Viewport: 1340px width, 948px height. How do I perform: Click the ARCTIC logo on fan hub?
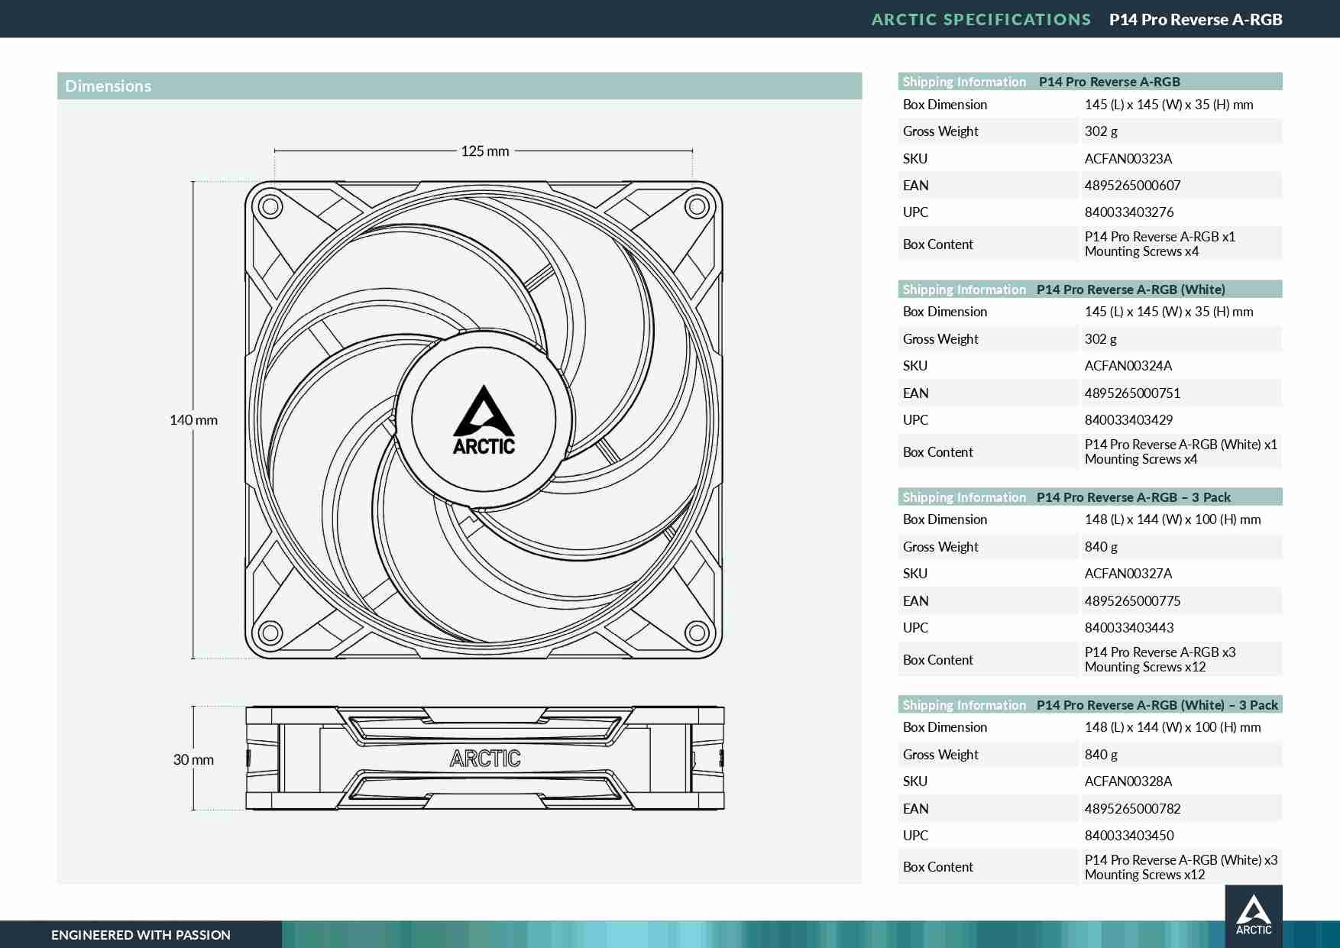pyautogui.click(x=484, y=420)
